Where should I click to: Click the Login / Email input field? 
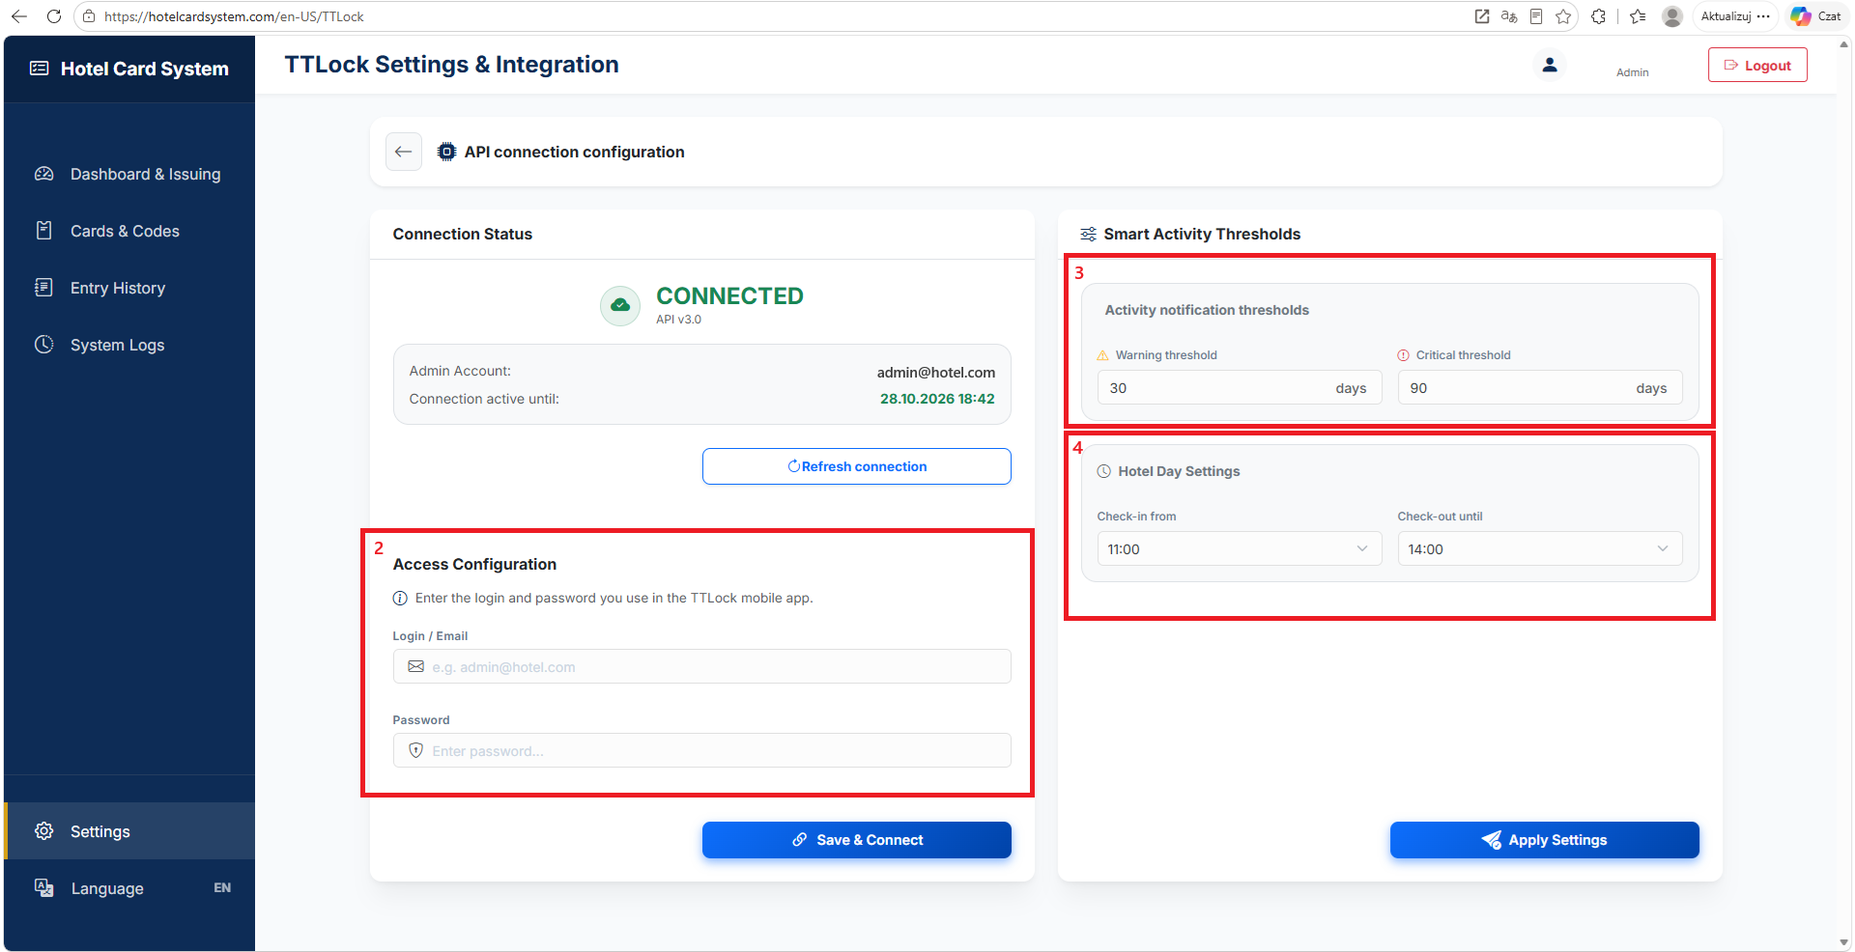[702, 666]
